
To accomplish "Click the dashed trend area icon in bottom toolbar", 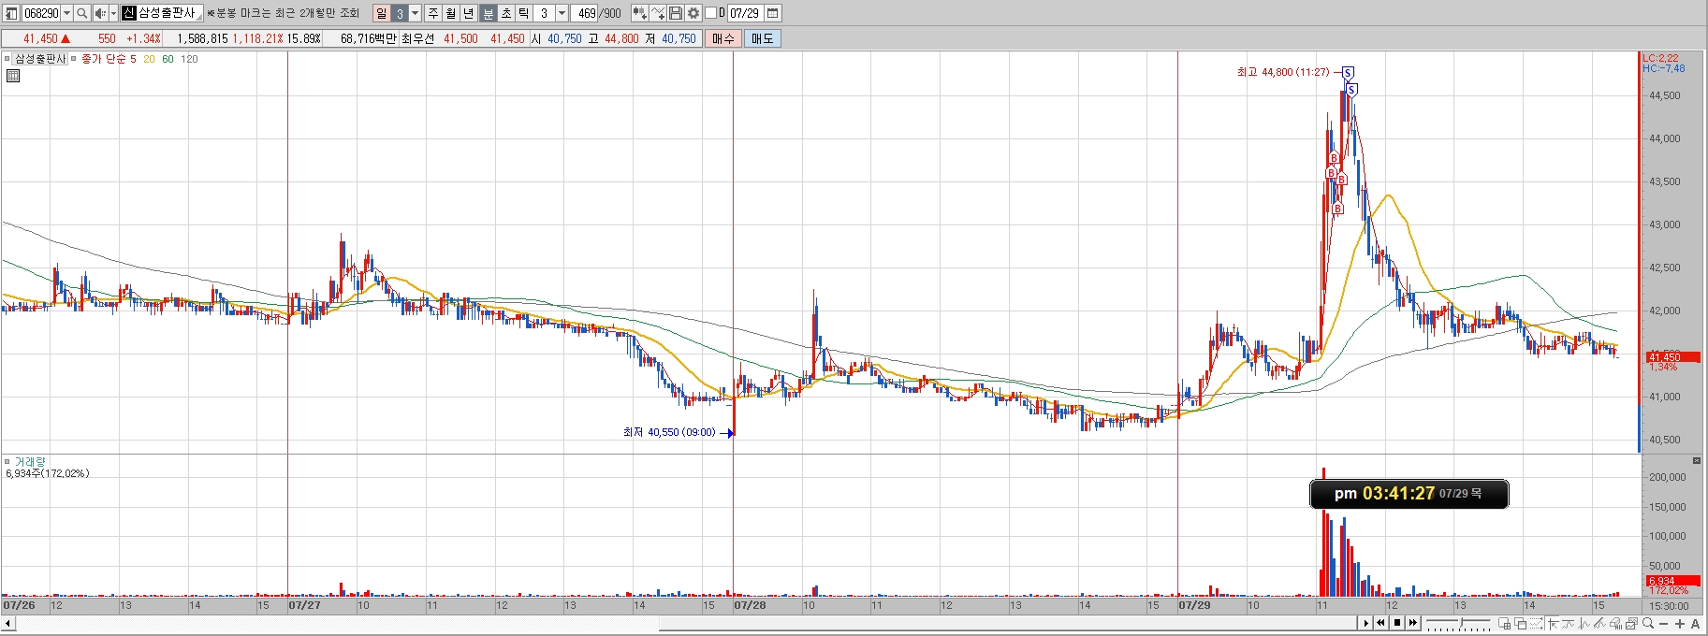I will tap(1536, 623).
